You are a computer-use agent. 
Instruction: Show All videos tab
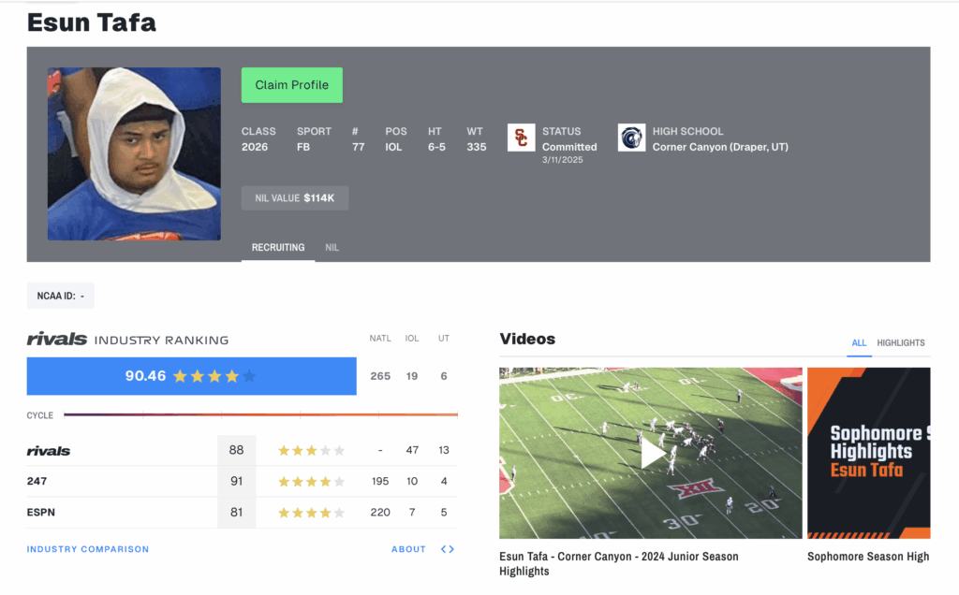[859, 342]
